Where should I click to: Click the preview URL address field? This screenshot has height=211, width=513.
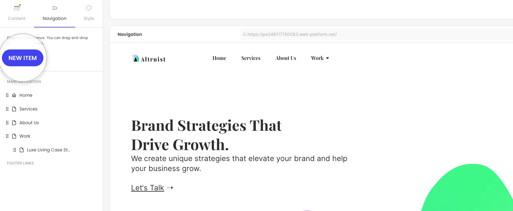click(x=377, y=34)
